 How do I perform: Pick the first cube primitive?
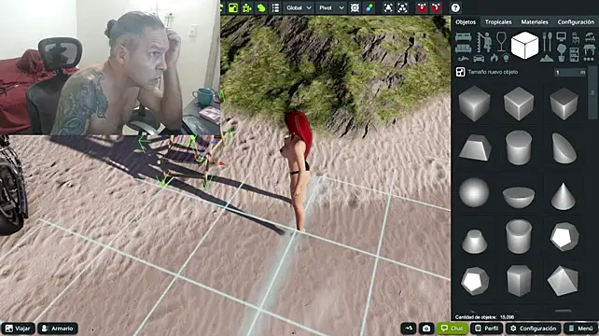coord(474,104)
